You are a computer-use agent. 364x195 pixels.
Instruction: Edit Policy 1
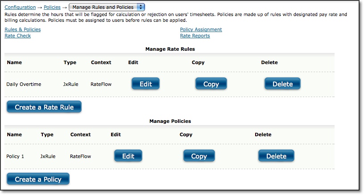[128, 156]
